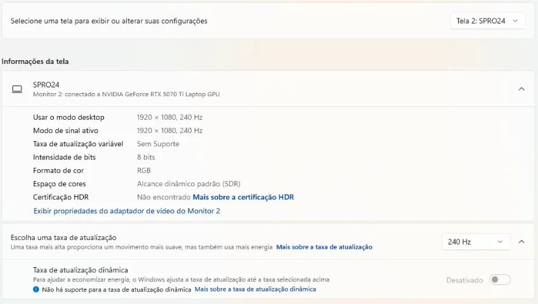Image resolution: width=538 pixels, height=304 pixels.
Task: Collapse the SPRO24 display info section
Action: [522, 89]
